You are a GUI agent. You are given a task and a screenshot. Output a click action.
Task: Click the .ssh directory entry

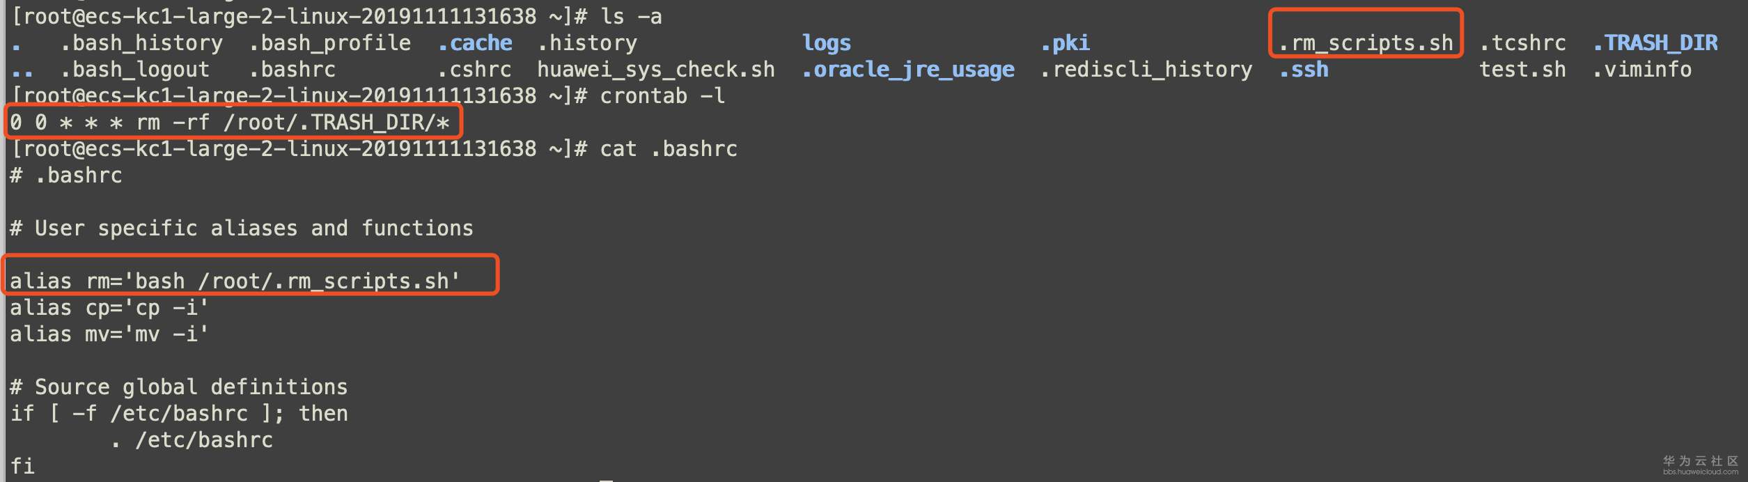[x=1304, y=70]
